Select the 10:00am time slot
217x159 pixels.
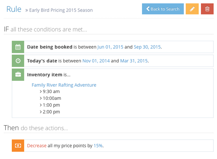pyautogui.click(x=52, y=98)
